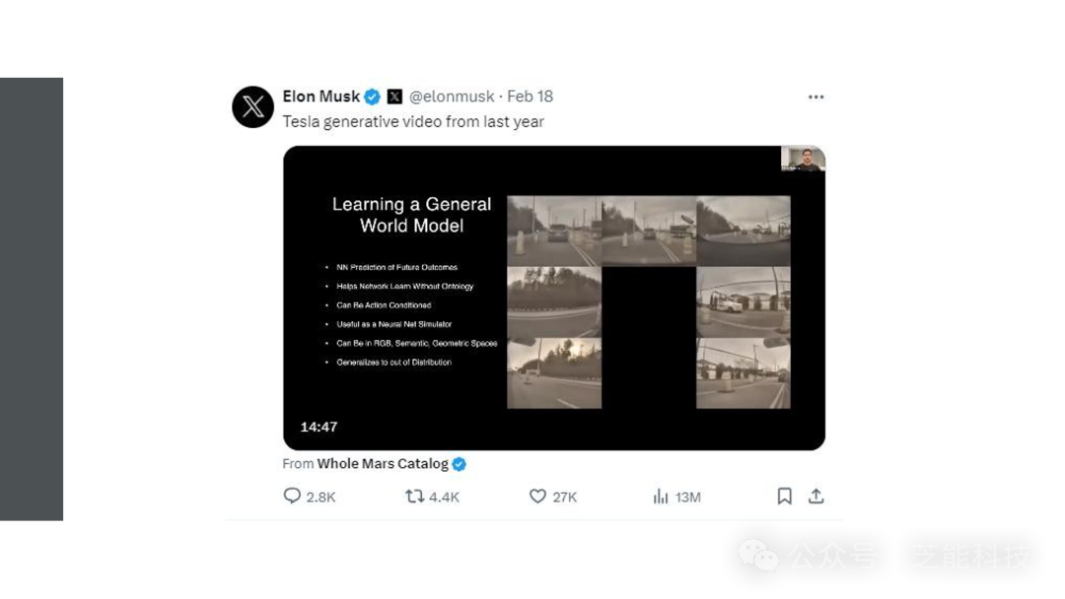Open the @elonmusk handle link

[x=452, y=97]
